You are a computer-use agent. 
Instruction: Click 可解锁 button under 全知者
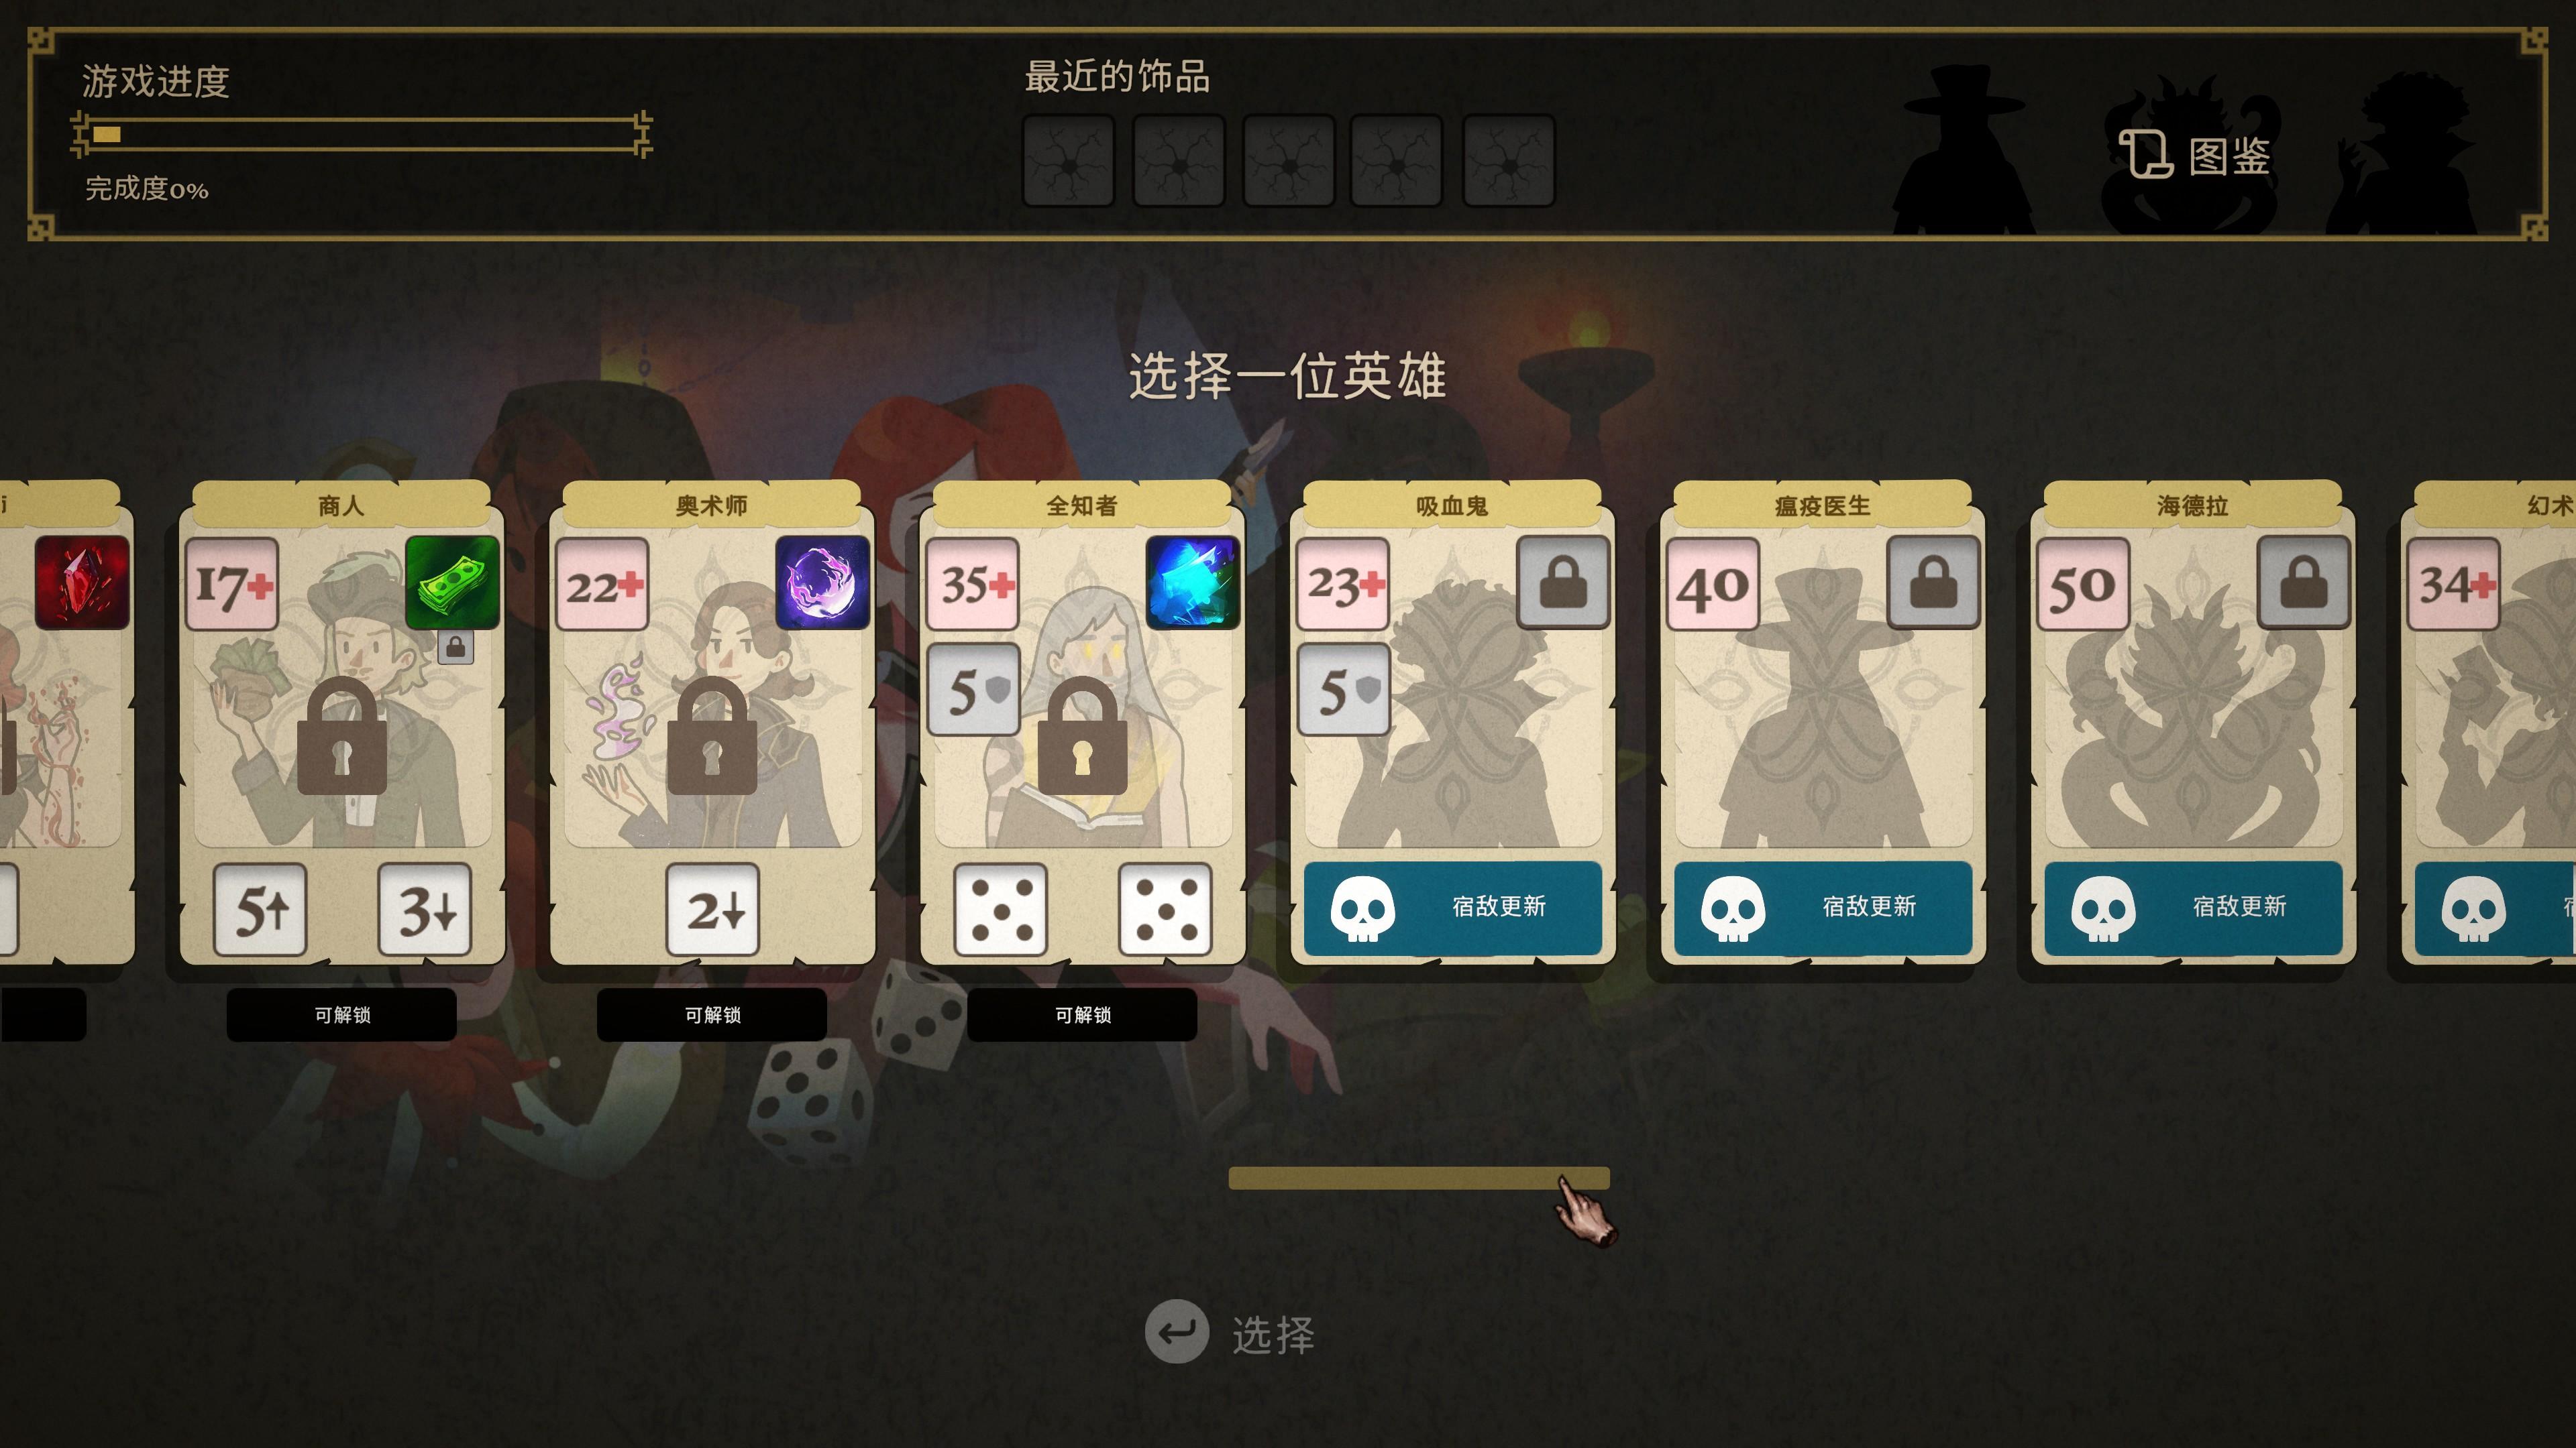click(1082, 1014)
